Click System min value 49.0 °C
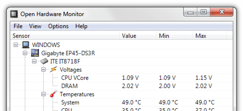The image size is (243, 111). tap(168, 102)
